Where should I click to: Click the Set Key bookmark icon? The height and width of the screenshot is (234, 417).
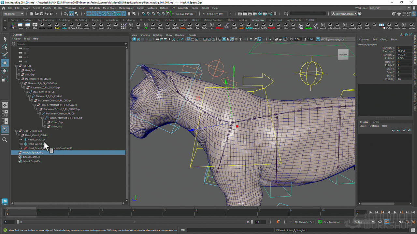(x=278, y=222)
